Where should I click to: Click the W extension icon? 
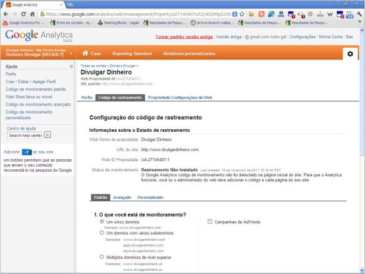330,14
